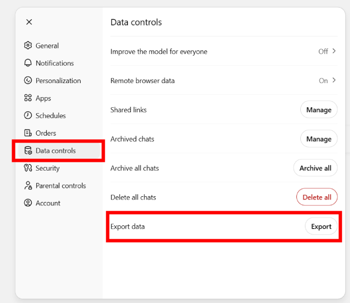Click the Account profile icon
This screenshot has width=350, height=303.
[28, 203]
